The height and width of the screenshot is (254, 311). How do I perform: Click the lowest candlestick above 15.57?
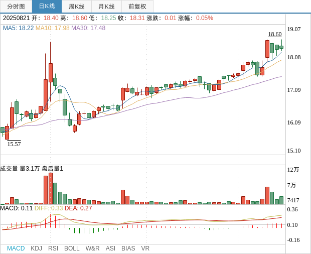(7, 132)
